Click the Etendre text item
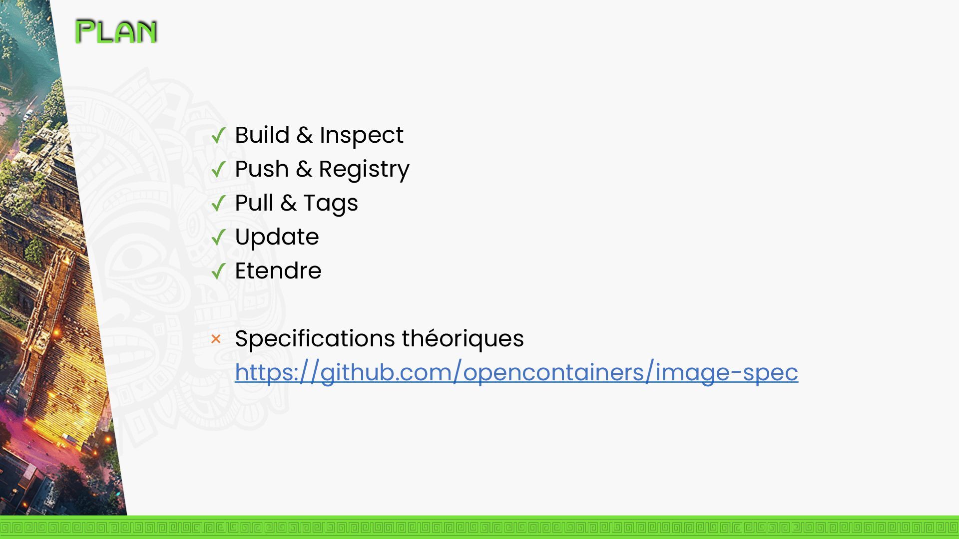 pyautogui.click(x=278, y=270)
